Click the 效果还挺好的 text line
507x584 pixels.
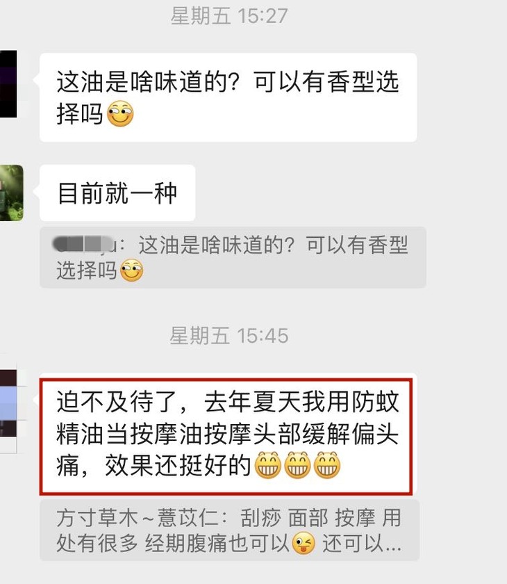[x=178, y=465]
